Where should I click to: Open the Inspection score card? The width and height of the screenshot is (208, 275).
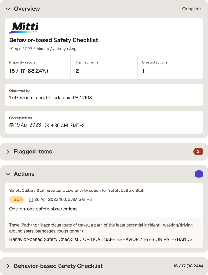tap(38, 67)
